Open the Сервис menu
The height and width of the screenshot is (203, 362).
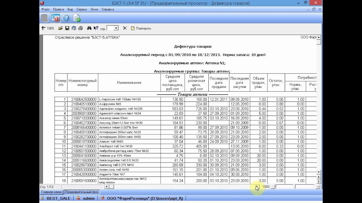click(82, 9)
